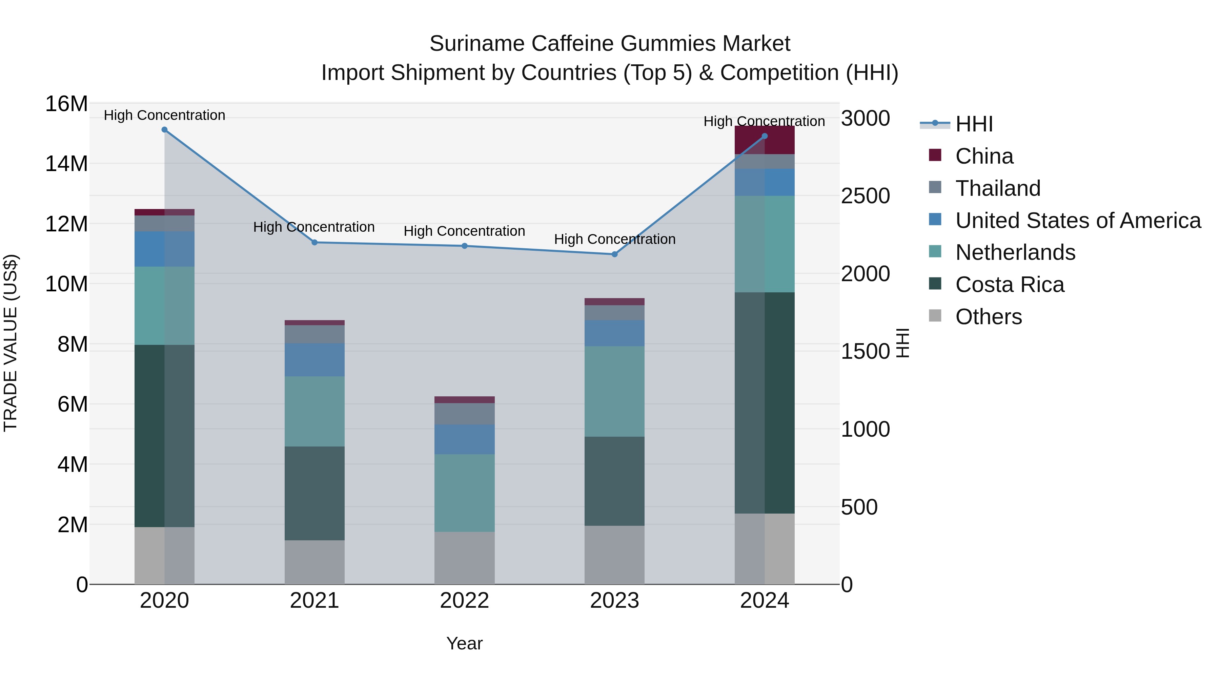Click the USA segment in 2021 bar

[314, 360]
